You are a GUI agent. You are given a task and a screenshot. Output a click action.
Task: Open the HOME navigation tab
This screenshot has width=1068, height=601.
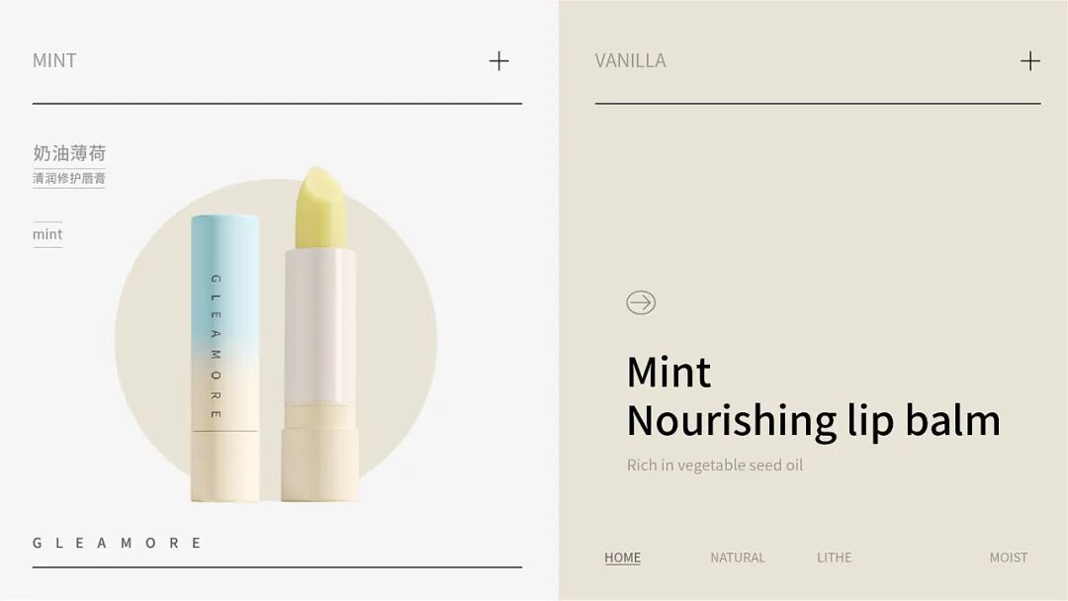click(x=623, y=558)
